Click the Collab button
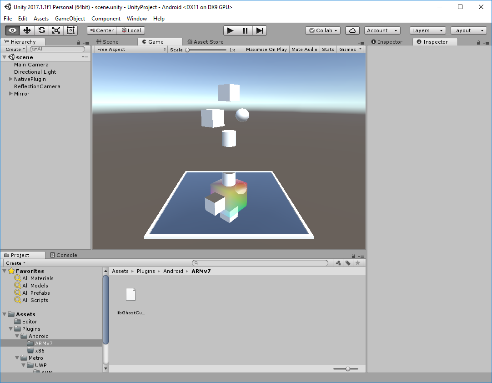The height and width of the screenshot is (383, 492). tap(323, 30)
